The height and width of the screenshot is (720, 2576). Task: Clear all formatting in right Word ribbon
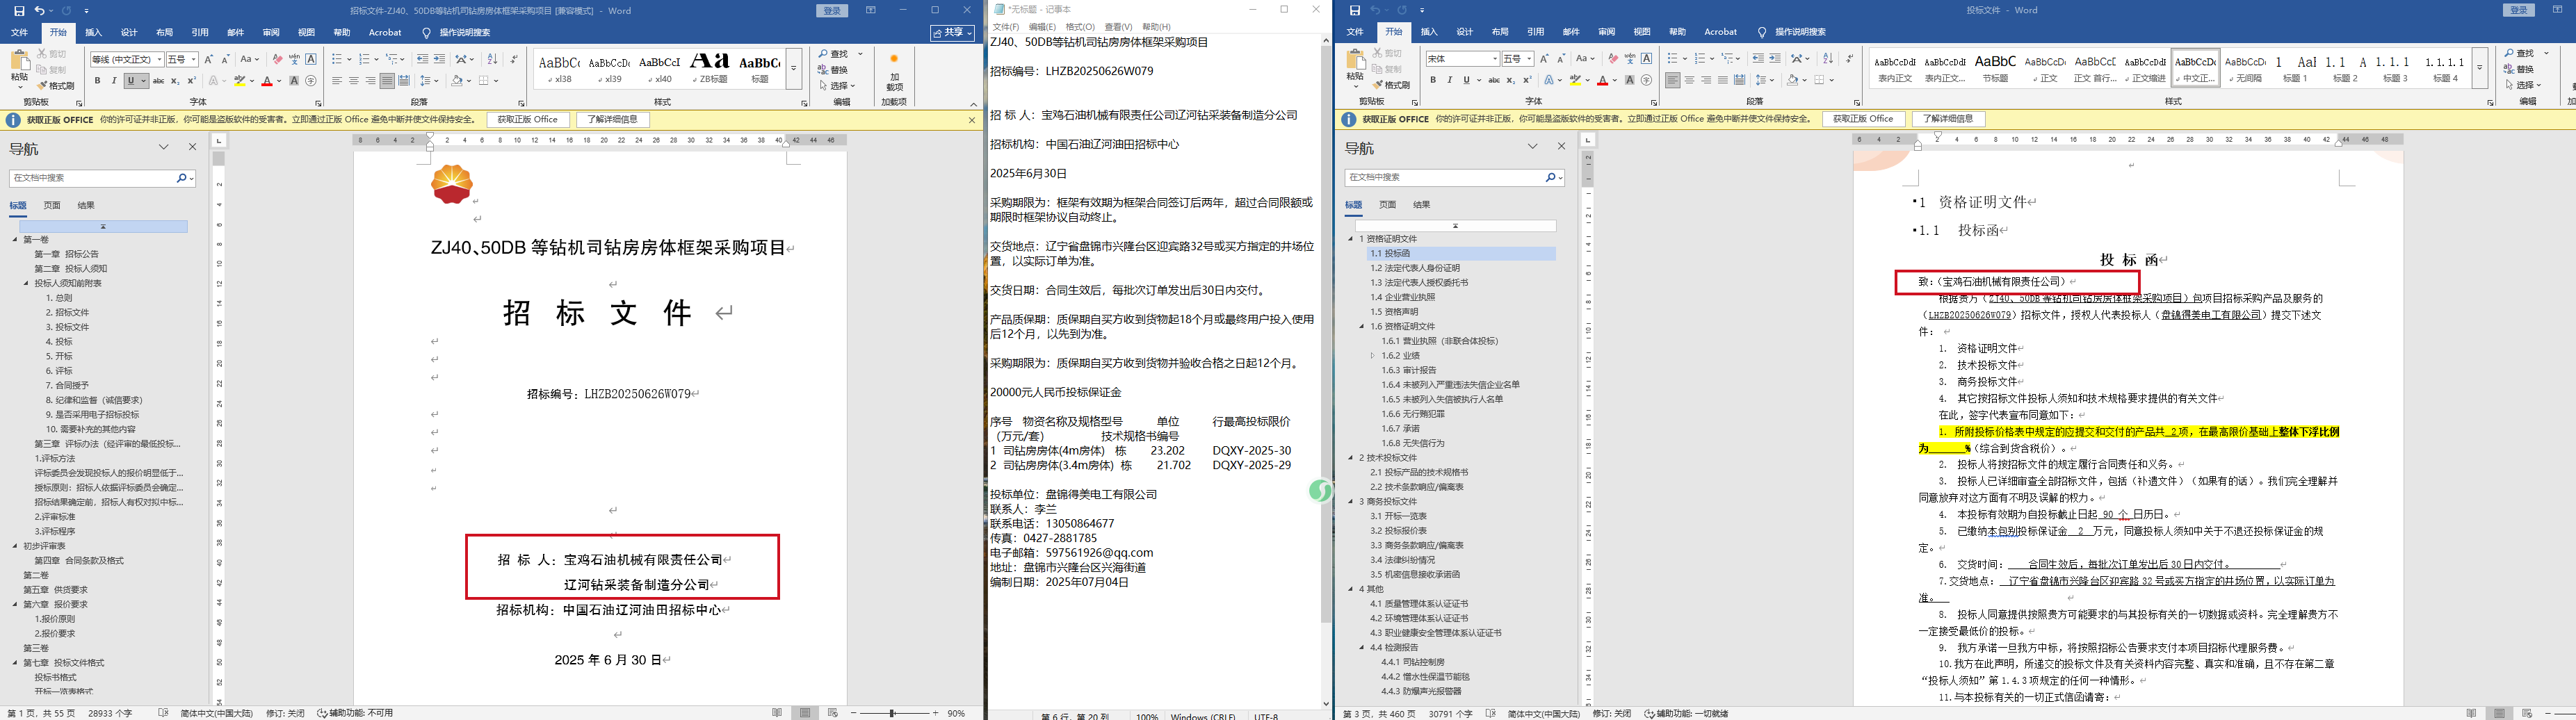click(x=1613, y=59)
